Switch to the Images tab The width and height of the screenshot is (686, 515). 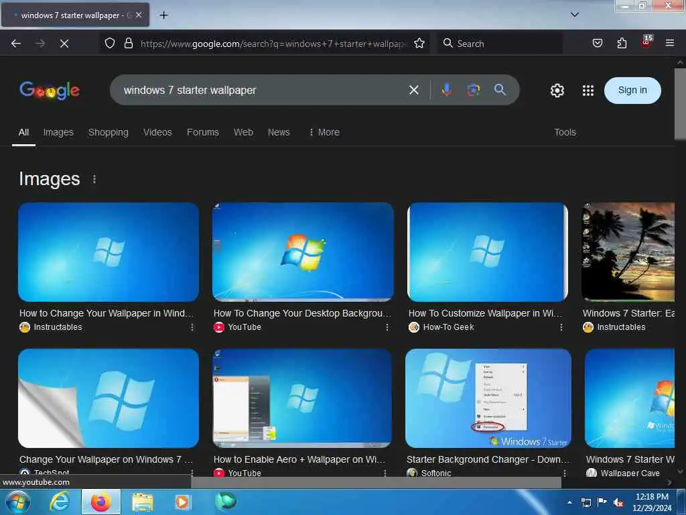(58, 132)
